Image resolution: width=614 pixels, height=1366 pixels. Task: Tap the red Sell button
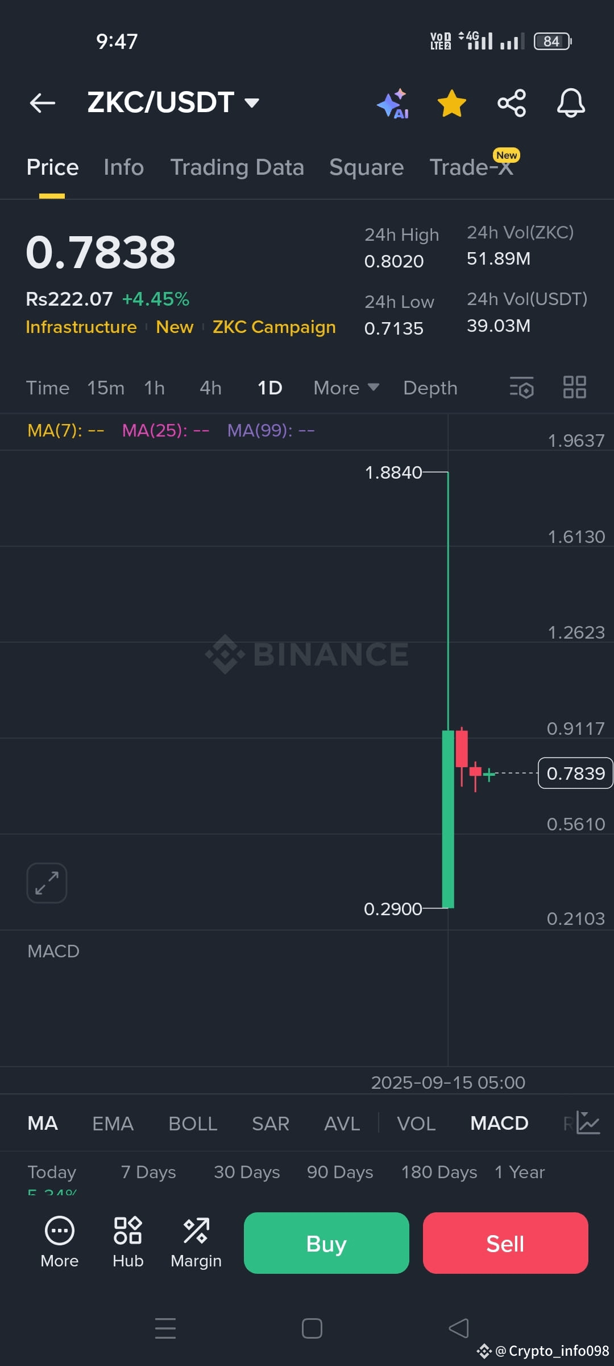505,1243
